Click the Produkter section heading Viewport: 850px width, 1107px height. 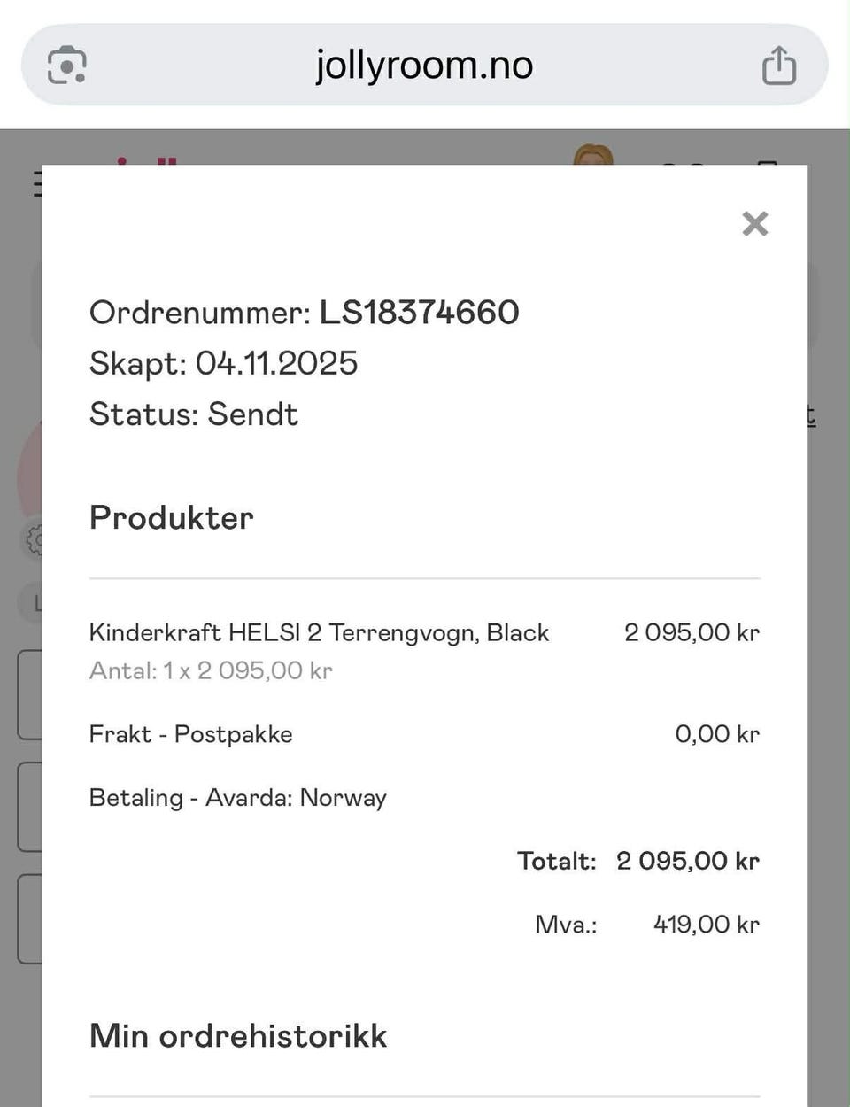click(x=172, y=517)
